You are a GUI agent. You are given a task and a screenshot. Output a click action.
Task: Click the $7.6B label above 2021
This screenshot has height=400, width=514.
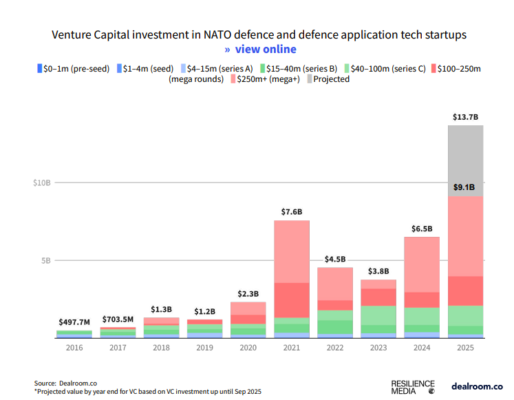click(292, 211)
